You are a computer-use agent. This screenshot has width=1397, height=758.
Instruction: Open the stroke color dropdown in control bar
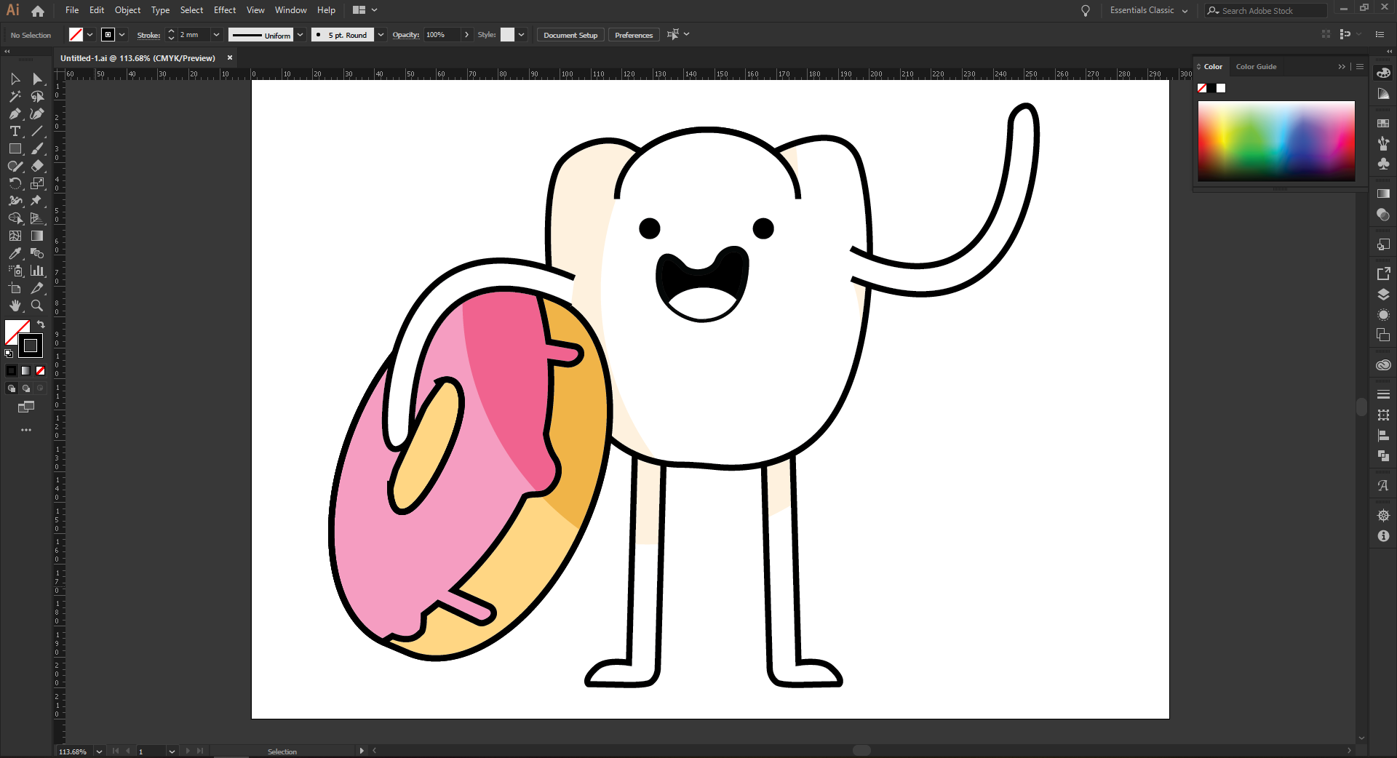[x=122, y=35]
